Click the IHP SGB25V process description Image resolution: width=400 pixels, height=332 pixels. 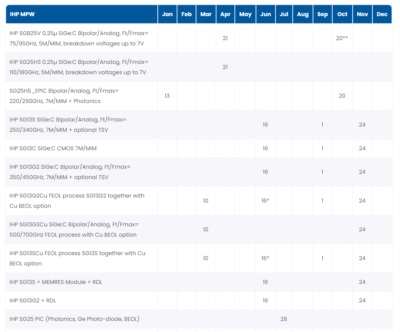click(x=79, y=38)
